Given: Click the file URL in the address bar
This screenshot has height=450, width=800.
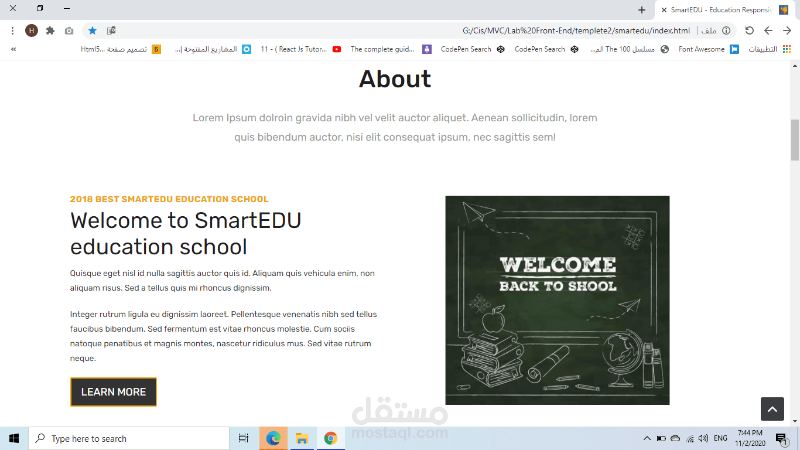Looking at the screenshot, I should click(576, 30).
